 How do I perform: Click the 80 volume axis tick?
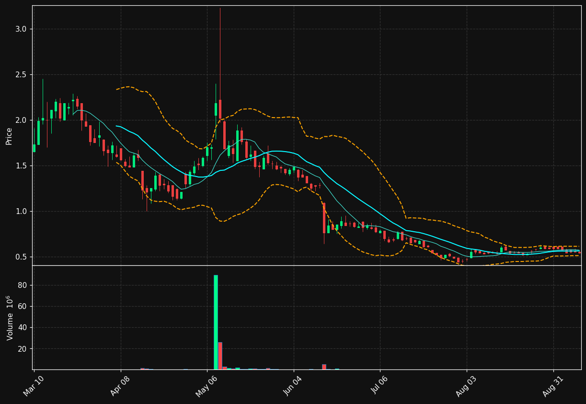23,285
